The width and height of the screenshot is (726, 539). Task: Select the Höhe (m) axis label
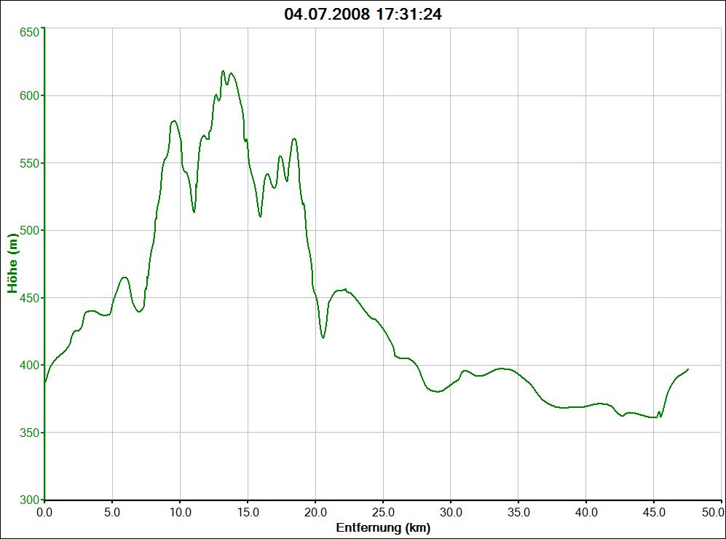12,263
